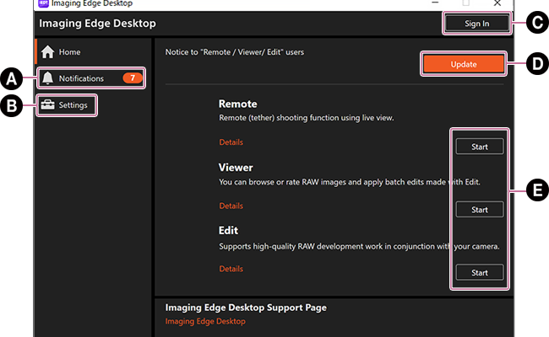Click the orange Update button
The image size is (549, 337).
click(464, 64)
